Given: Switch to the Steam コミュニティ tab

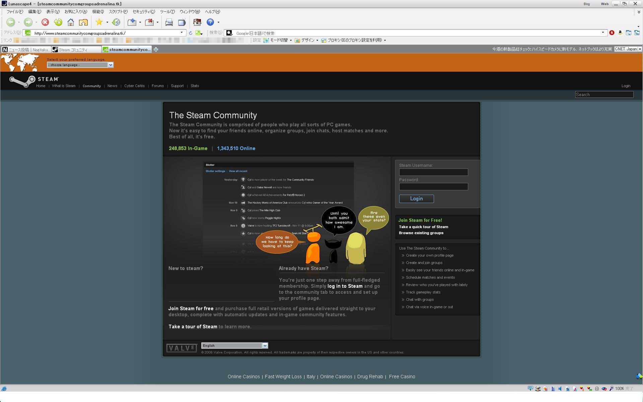Looking at the screenshot, I should coord(76,50).
